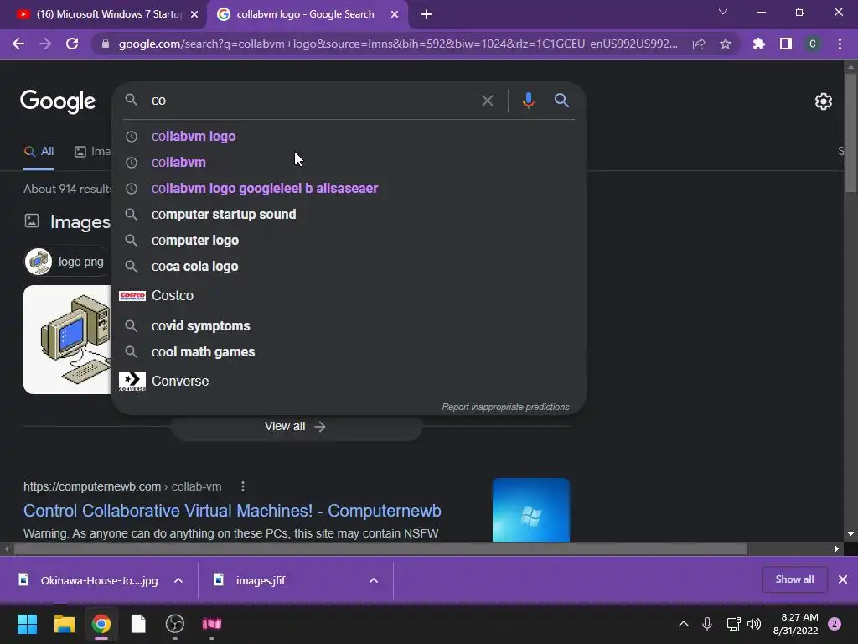
Task: Open Google quick settings gear
Action: [823, 101]
